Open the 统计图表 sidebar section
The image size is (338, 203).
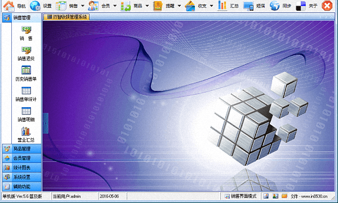point(21,167)
